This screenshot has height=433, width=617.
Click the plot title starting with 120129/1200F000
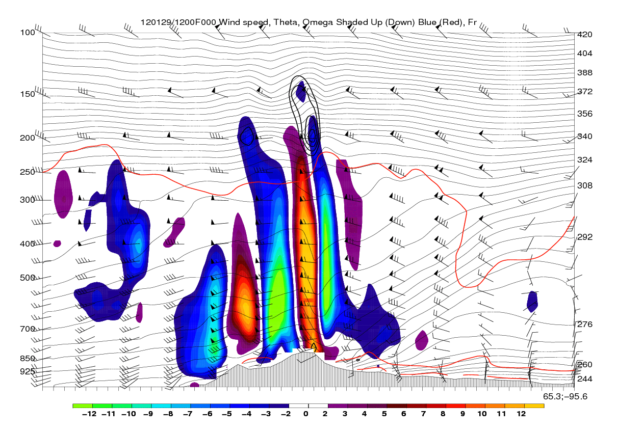click(x=308, y=22)
